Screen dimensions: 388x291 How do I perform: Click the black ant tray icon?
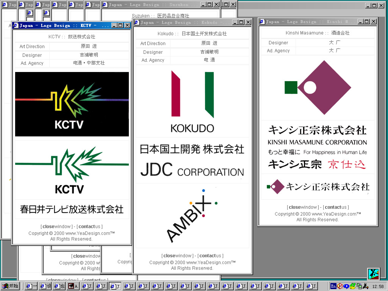pos(366,286)
